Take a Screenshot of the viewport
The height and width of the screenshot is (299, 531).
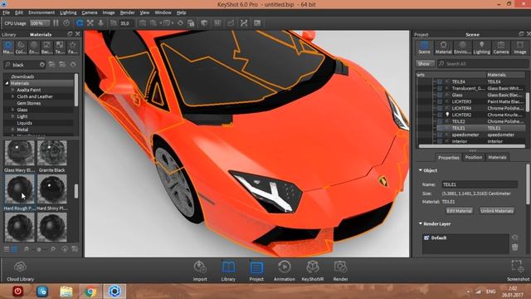click(x=518, y=272)
